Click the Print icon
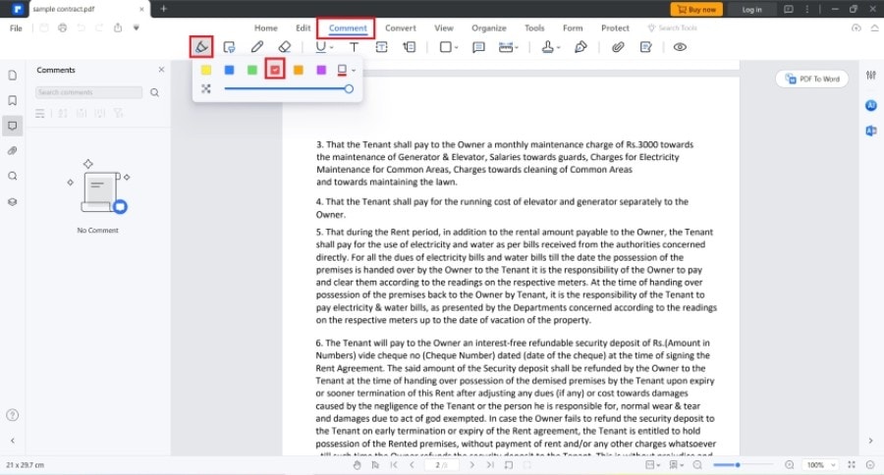This screenshot has height=475, width=884. (62, 27)
